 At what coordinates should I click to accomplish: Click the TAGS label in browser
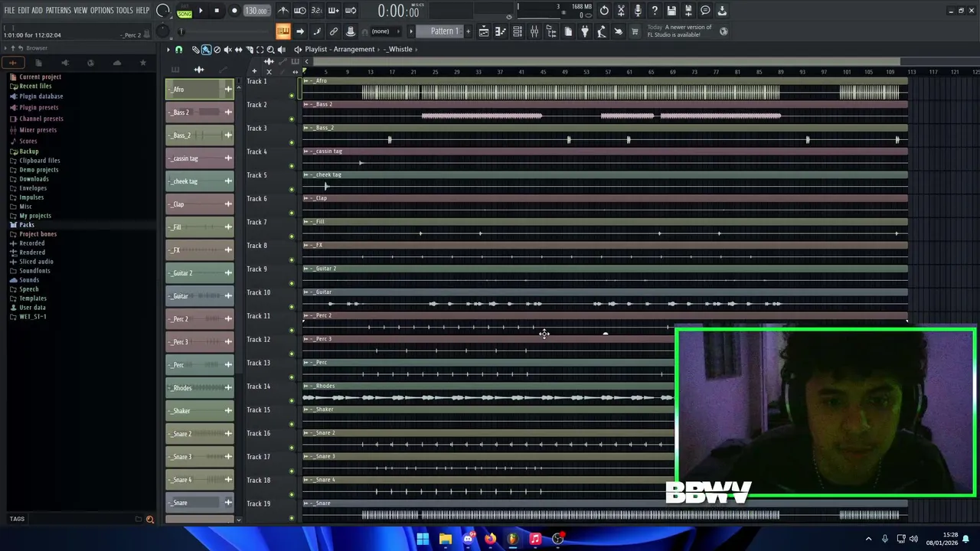pyautogui.click(x=17, y=519)
